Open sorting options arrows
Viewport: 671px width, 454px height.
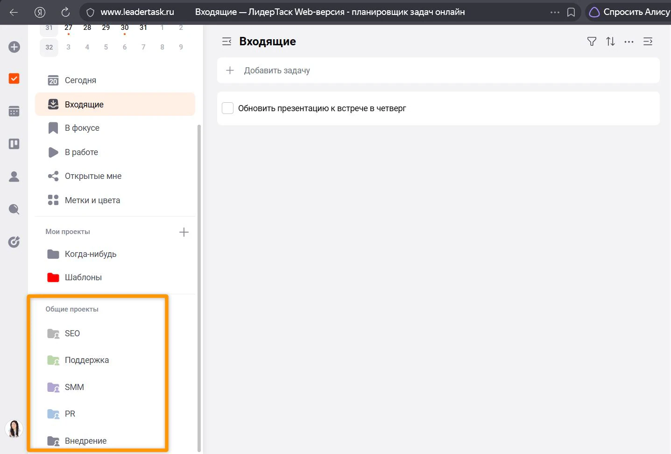(x=610, y=42)
